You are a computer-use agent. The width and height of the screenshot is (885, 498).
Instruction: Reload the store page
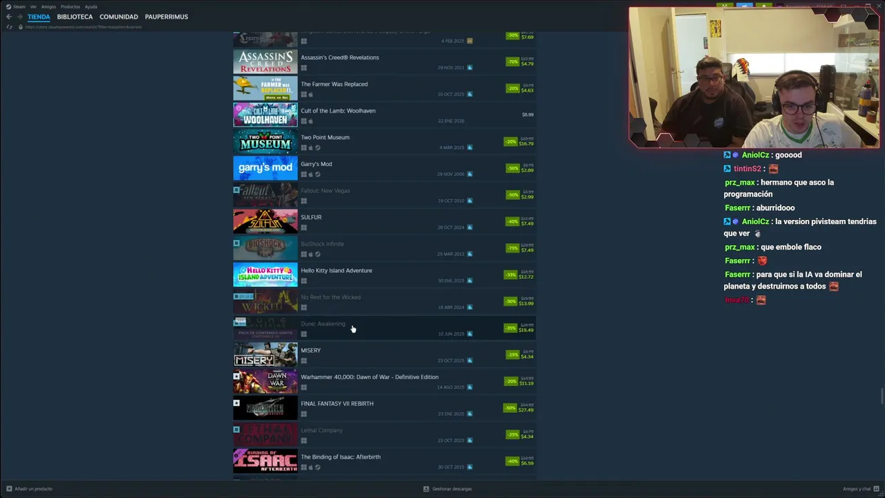[9, 27]
